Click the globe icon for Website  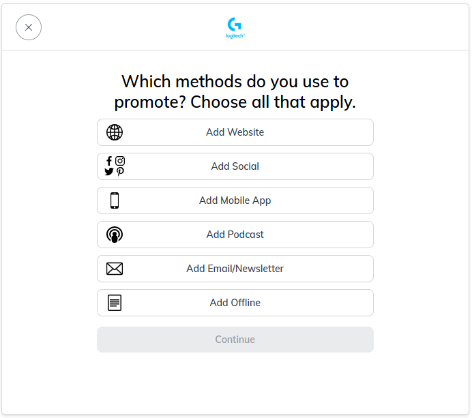point(115,132)
